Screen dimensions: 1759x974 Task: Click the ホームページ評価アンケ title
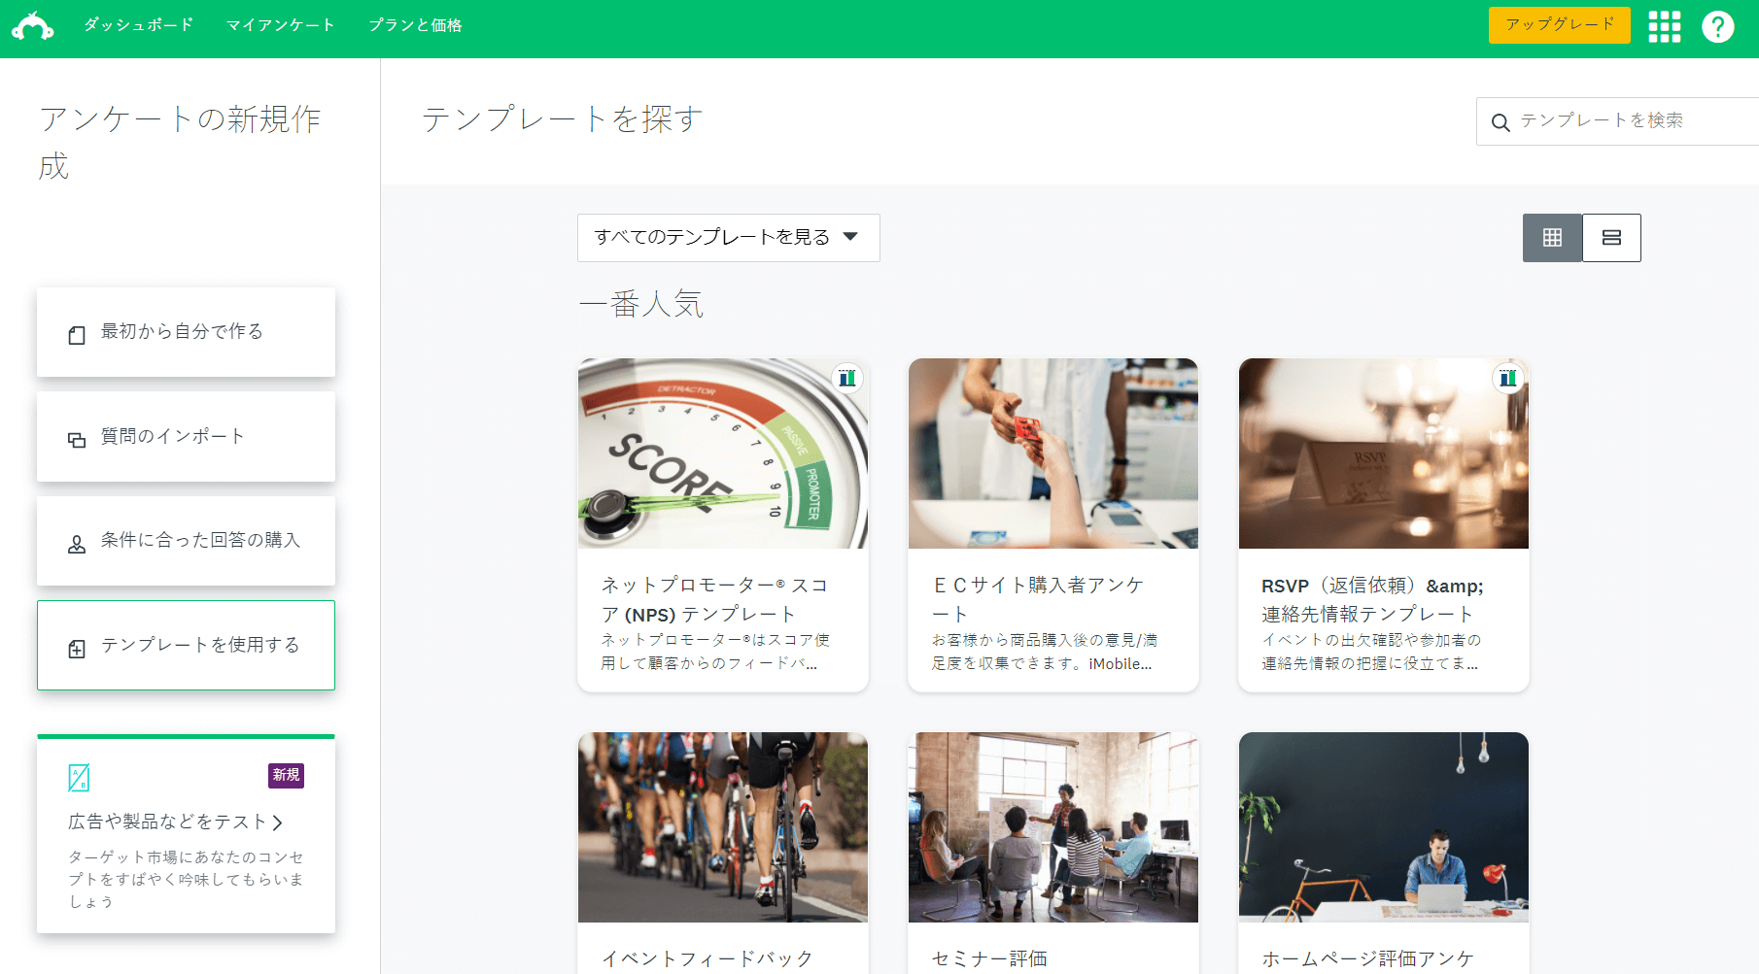1367,958
